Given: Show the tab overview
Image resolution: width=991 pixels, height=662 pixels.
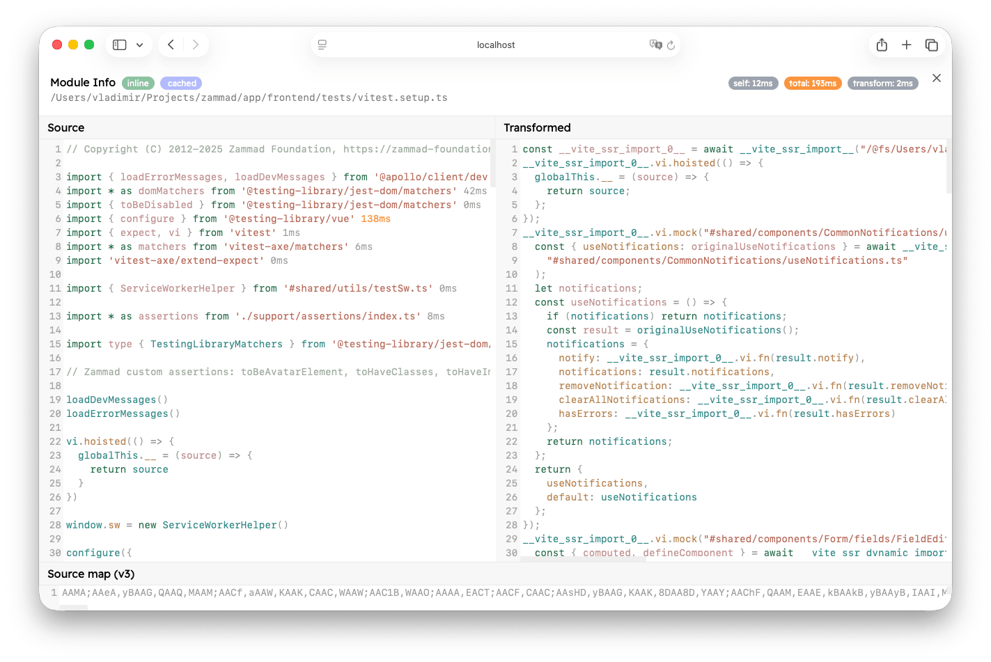Looking at the screenshot, I should 931,45.
